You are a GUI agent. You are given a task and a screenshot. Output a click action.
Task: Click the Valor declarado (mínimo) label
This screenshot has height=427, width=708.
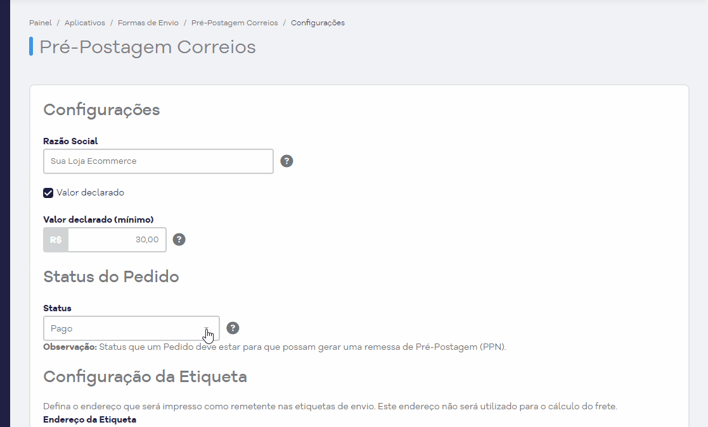click(x=98, y=220)
